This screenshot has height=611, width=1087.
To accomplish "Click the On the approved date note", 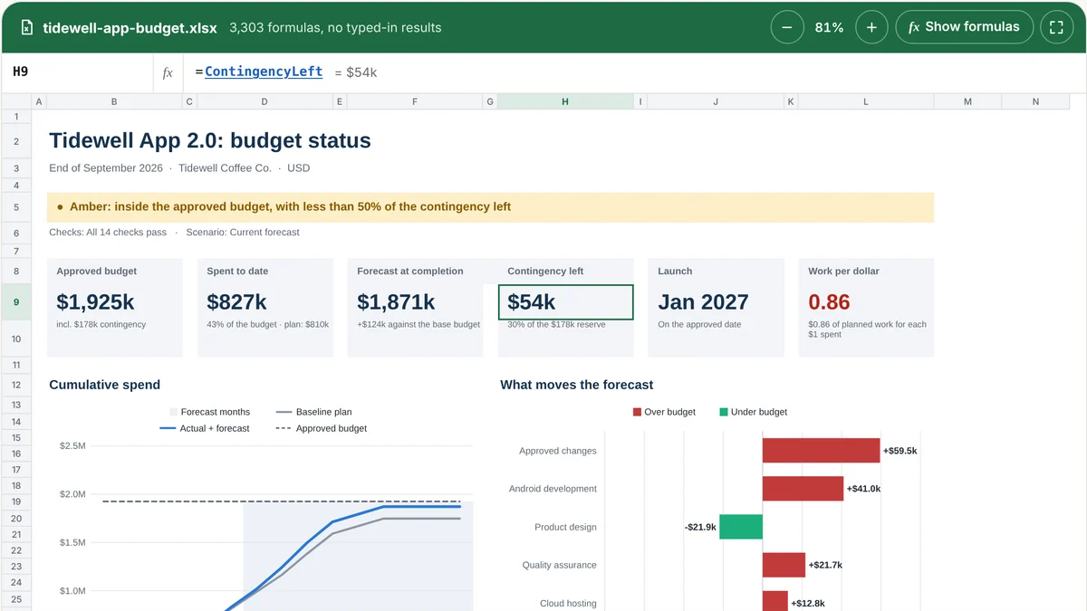I will (x=701, y=324).
